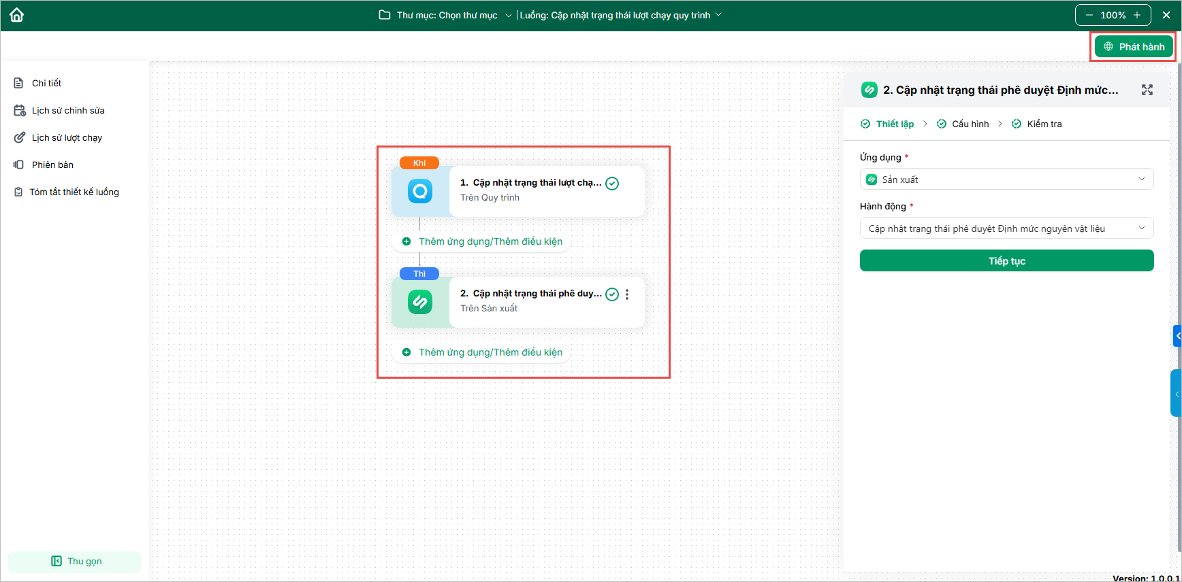Open step 1 Cập nhật trạng thái lượt chạy
1182x582 pixels.
tap(531, 183)
